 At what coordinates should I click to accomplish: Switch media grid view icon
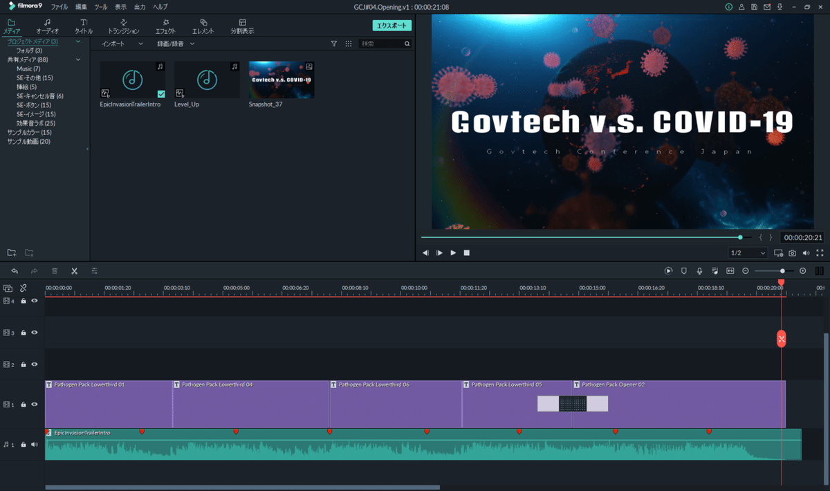click(x=349, y=44)
